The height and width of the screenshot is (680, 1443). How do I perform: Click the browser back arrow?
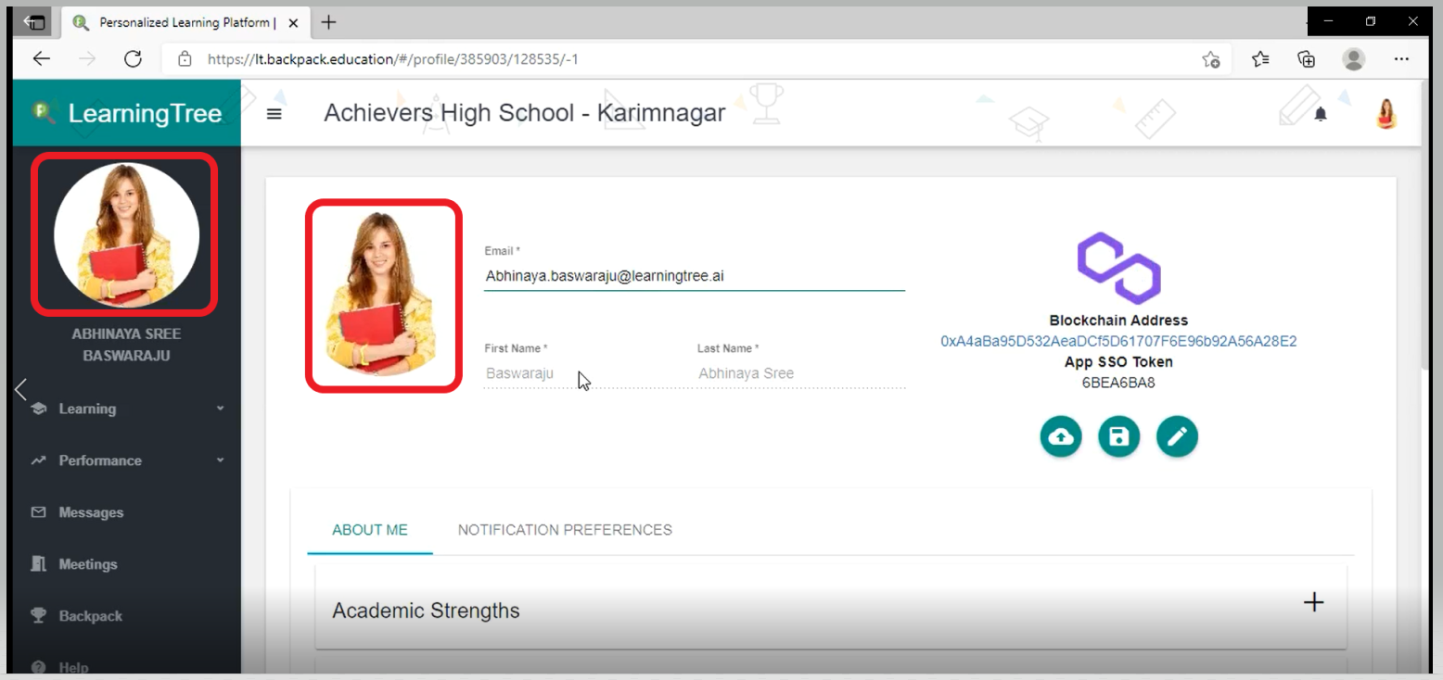(42, 59)
